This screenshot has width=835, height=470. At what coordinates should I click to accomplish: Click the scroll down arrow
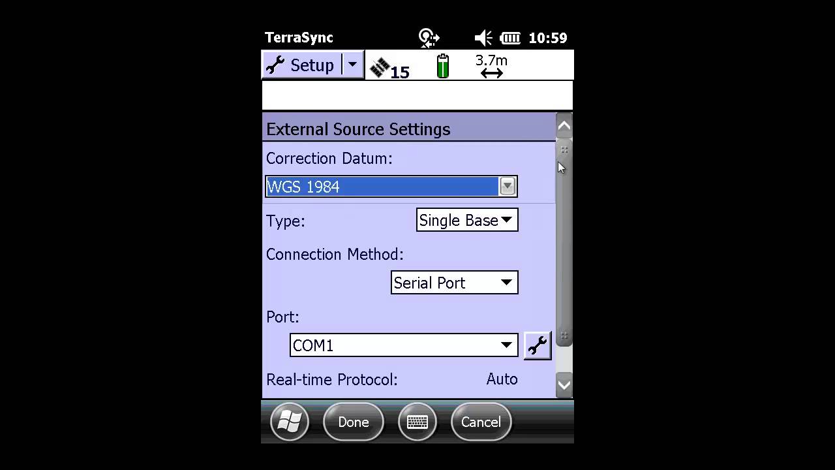pyautogui.click(x=564, y=384)
